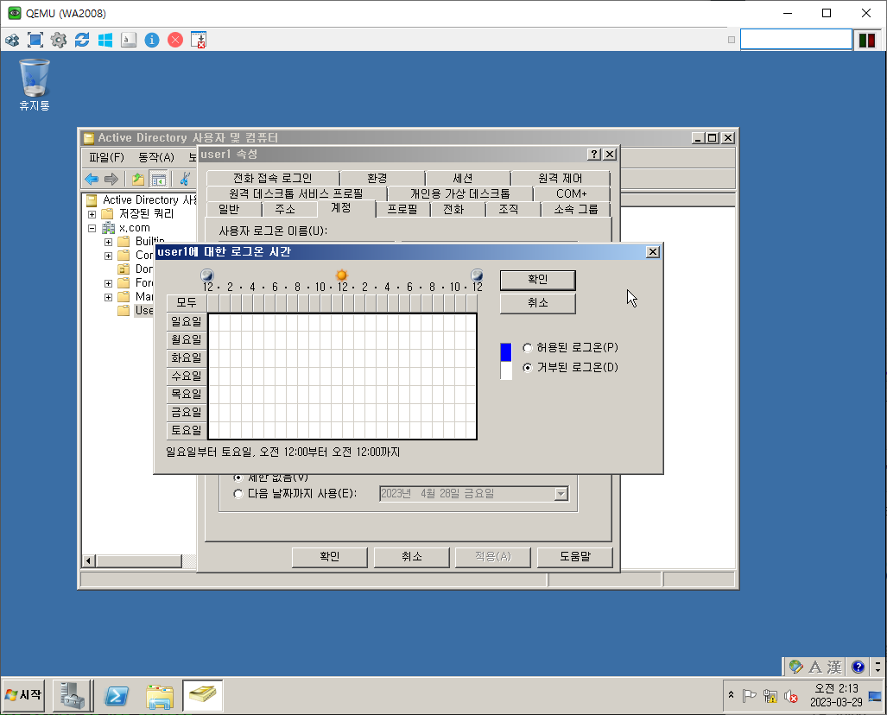Click the midnight moon icon at grid start
The height and width of the screenshot is (715, 887).
click(x=207, y=275)
